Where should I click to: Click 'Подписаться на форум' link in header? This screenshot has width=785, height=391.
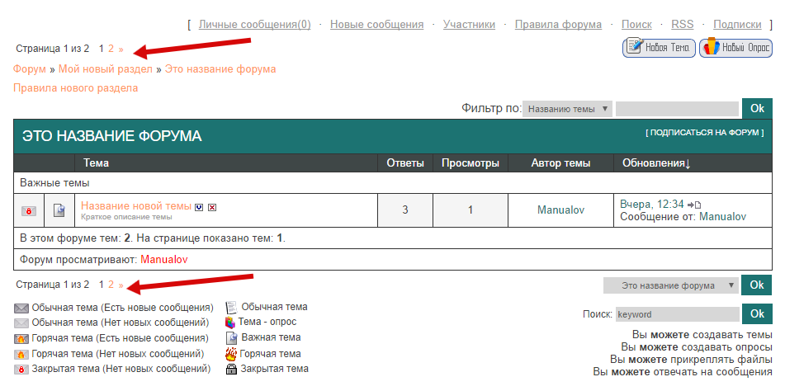tap(704, 133)
